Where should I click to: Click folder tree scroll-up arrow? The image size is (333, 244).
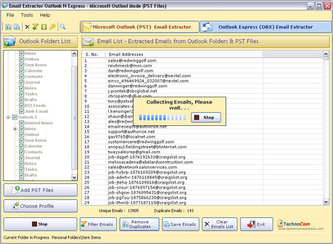tap(74, 53)
